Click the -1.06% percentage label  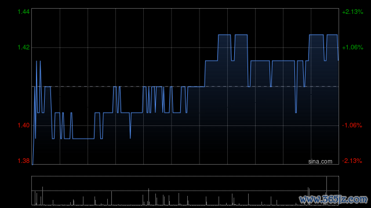[352, 125]
